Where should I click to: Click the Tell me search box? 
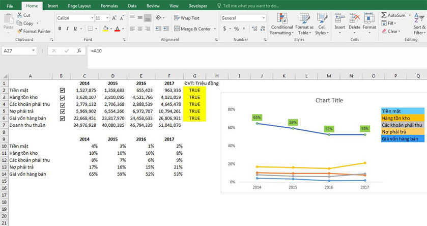[x=248, y=6]
